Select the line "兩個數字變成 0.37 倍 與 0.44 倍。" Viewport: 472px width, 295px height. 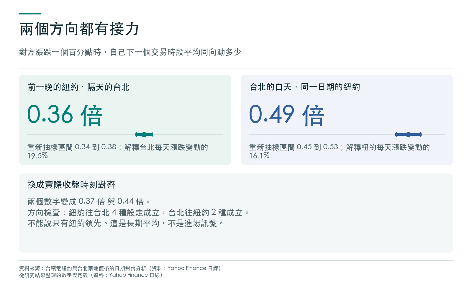point(89,201)
